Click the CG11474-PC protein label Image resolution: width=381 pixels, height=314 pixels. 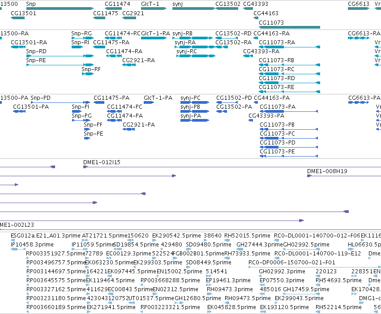pos(124,107)
